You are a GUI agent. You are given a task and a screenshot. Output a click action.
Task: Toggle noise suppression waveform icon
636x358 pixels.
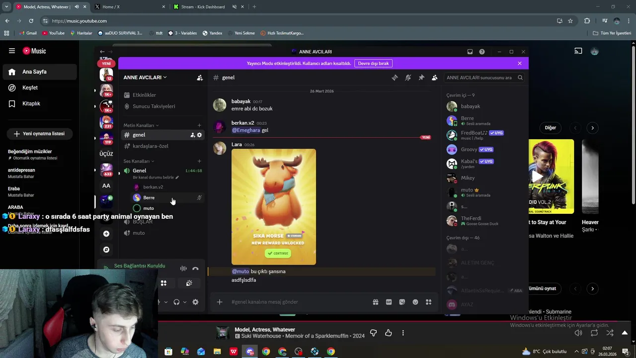pos(183,268)
